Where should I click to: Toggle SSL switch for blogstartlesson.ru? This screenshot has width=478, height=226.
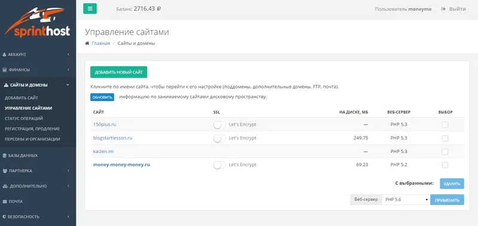point(219,138)
